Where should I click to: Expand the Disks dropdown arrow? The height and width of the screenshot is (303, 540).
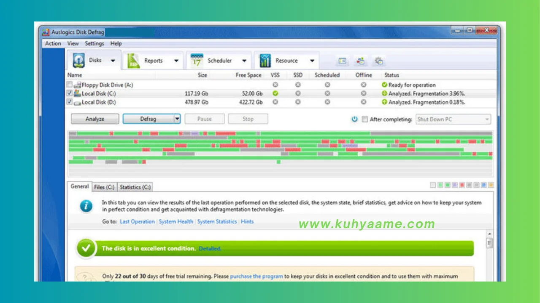(x=113, y=61)
